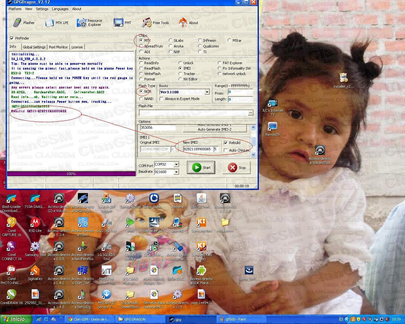Image resolution: width=405 pixels, height=324 pixels.
Task: Open the FMT tool
Action: pyautogui.click(x=122, y=23)
